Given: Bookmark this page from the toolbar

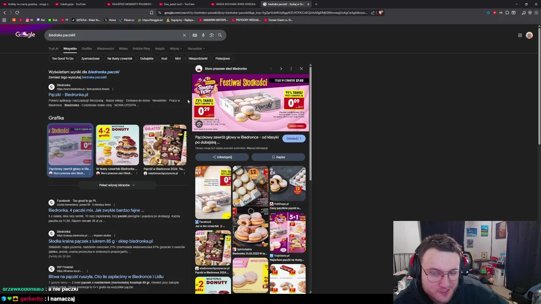Looking at the screenshot, I should (x=151, y=13).
